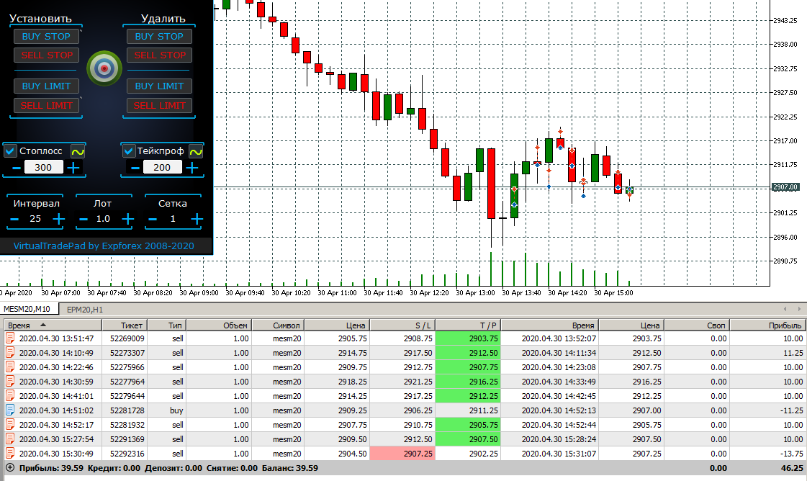Expand the balance summary row plus icon
Screen dimensions: 807x481
coord(10,467)
